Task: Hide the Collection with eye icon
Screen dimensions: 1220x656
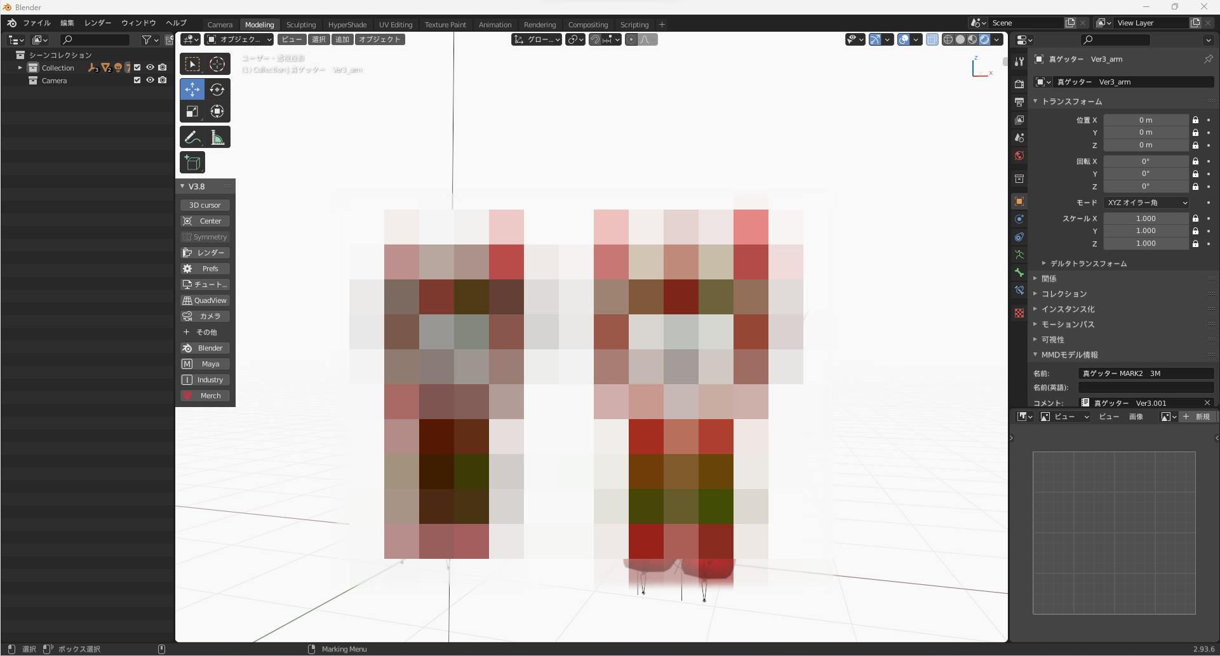Action: click(x=150, y=67)
